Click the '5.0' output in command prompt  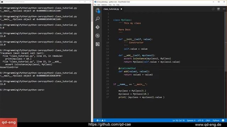pyautogui.click(x=2, y=28)
